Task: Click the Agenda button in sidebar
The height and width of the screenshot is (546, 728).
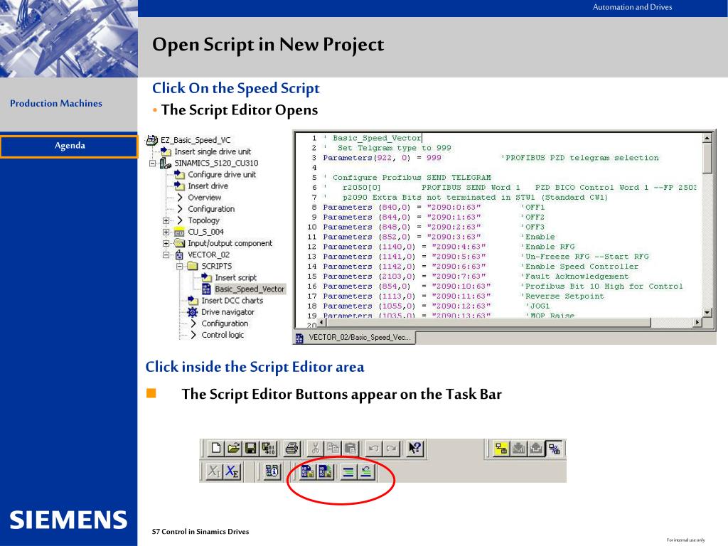Action: pyautogui.click(x=70, y=146)
